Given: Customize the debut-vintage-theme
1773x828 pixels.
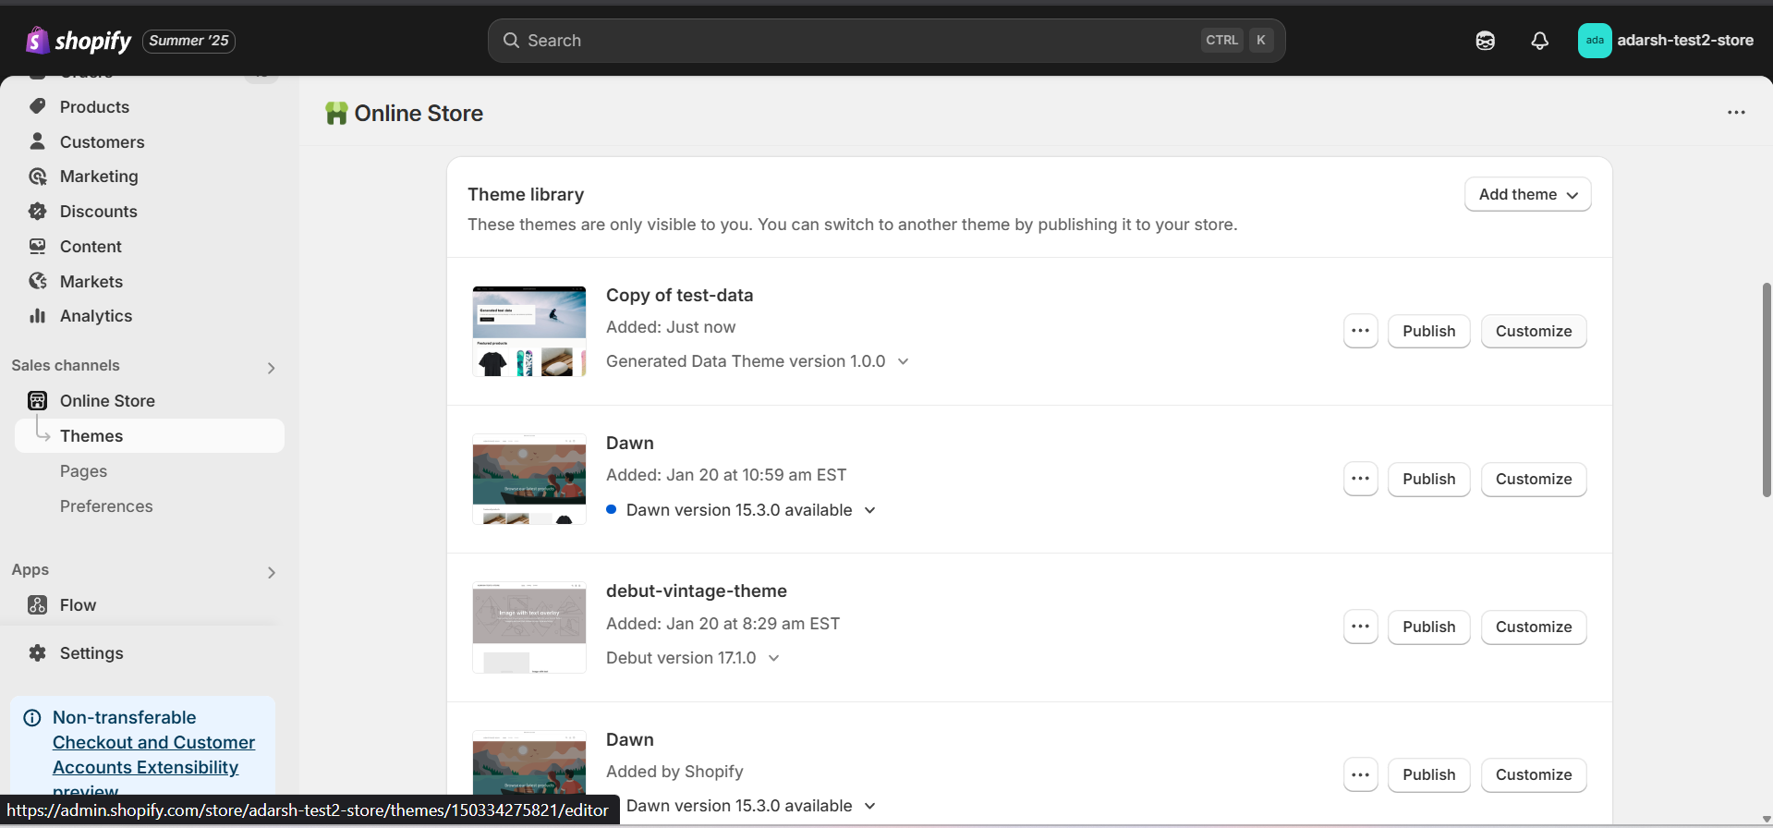Looking at the screenshot, I should click(1534, 627).
